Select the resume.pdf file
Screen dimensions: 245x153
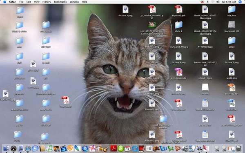[66, 100]
